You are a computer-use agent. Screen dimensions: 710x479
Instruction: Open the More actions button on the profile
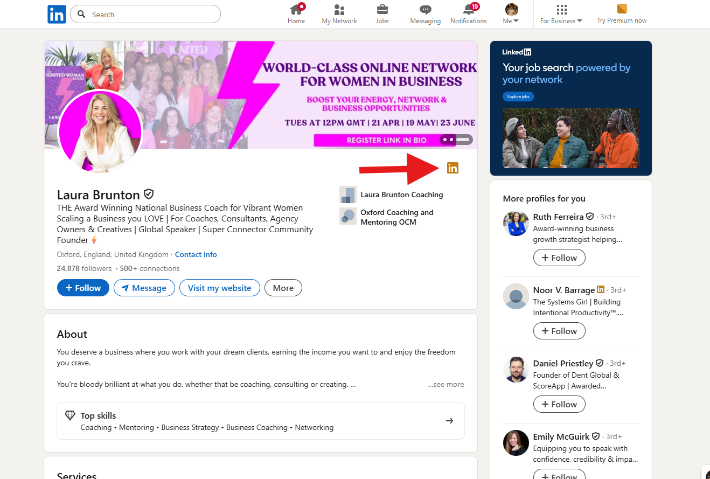click(x=283, y=288)
